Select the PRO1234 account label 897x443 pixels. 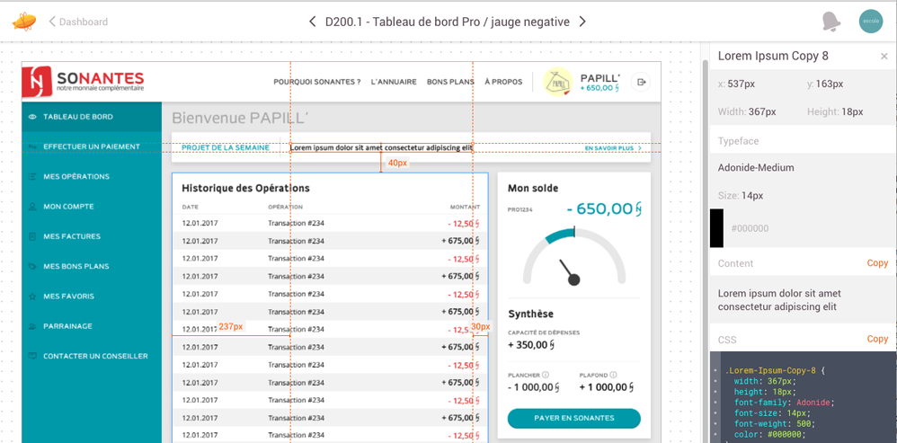pyautogui.click(x=520, y=209)
